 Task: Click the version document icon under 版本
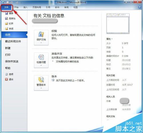click(x=53, y=80)
